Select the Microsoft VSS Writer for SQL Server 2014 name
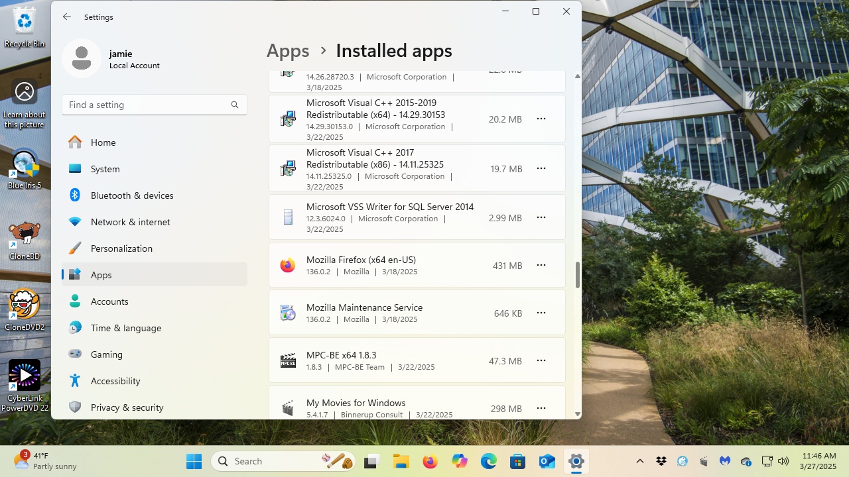 pyautogui.click(x=390, y=207)
